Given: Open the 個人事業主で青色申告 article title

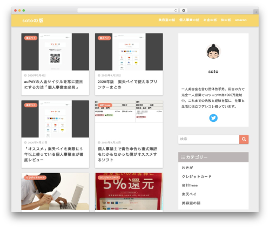Looking at the screenshot, I should [x=127, y=154].
